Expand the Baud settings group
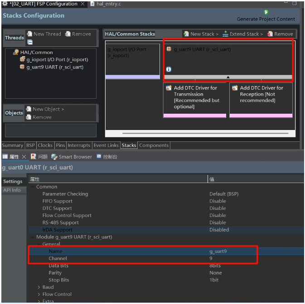The image size is (305, 304). click(x=39, y=287)
